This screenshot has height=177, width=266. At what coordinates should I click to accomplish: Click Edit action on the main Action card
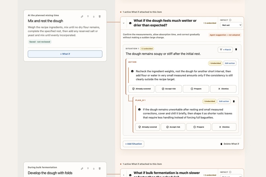point(230,63)
